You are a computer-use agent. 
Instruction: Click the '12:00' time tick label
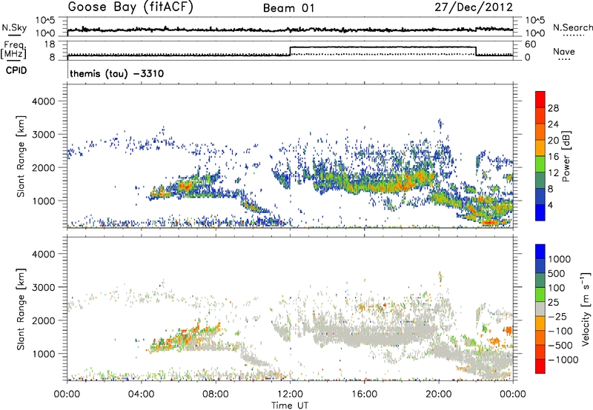point(290,394)
